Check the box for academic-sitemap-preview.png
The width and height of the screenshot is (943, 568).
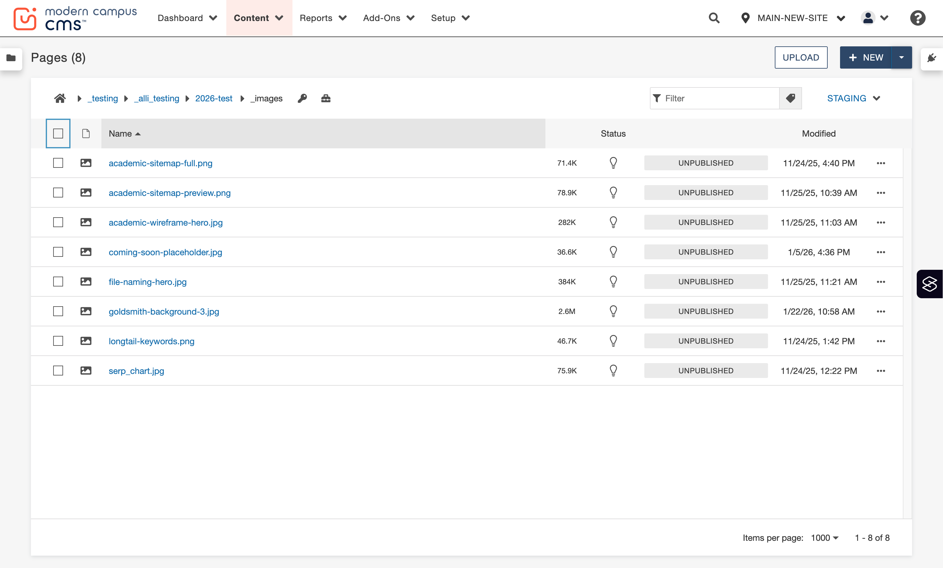coord(58,193)
